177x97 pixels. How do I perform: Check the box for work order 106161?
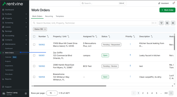click(34, 55)
